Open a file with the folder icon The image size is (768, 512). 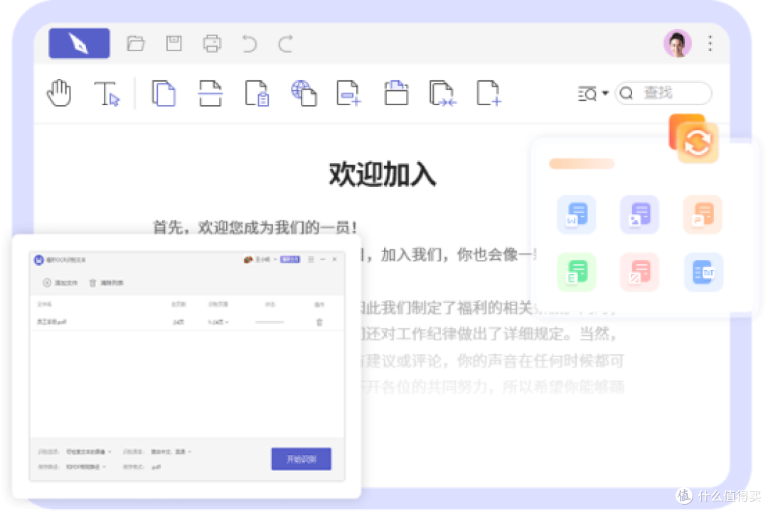(x=136, y=44)
